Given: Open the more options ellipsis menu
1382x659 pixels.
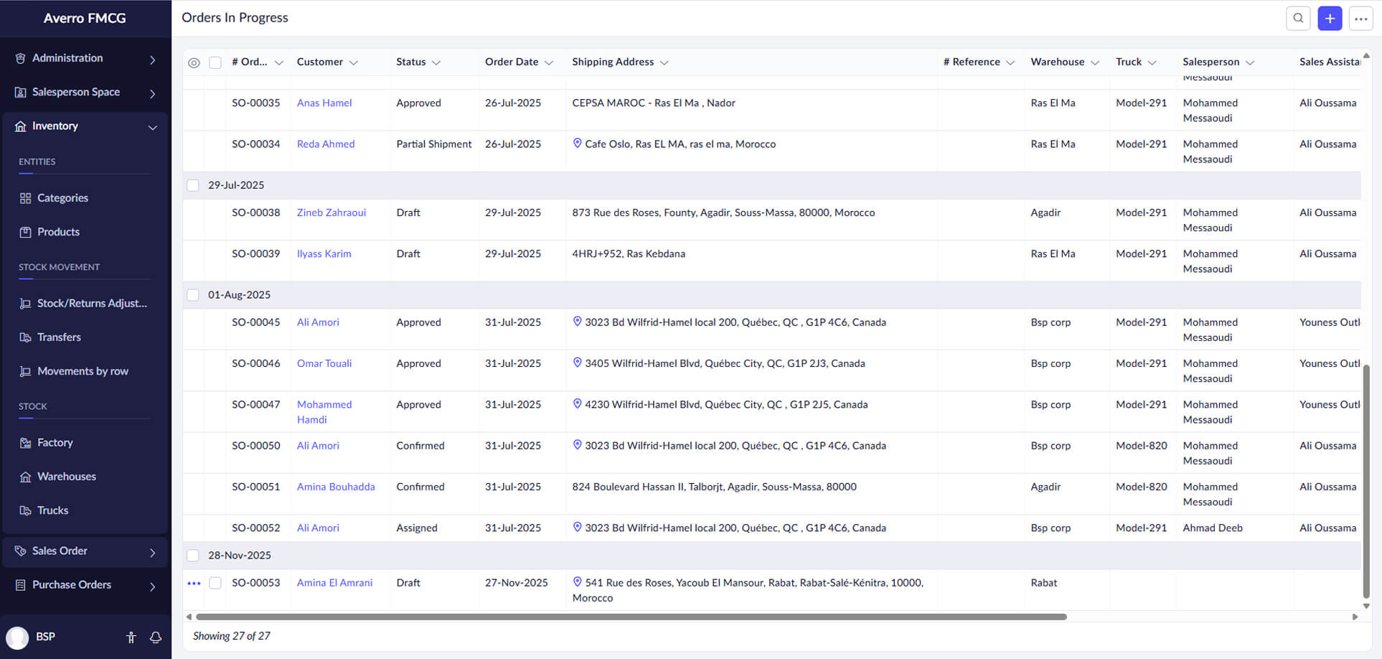Looking at the screenshot, I should click(1360, 18).
